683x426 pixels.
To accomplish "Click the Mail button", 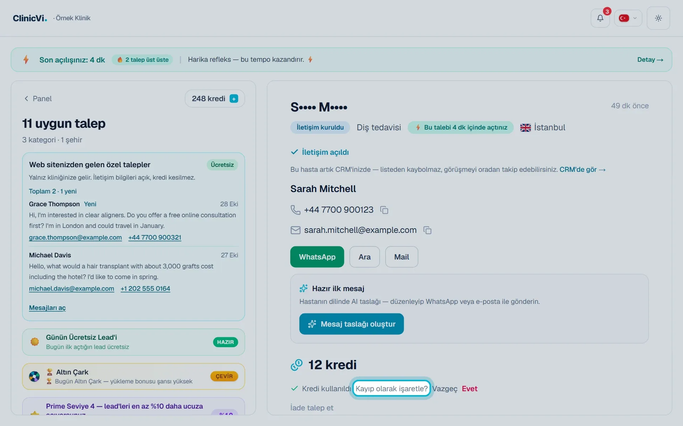I will click(x=402, y=257).
